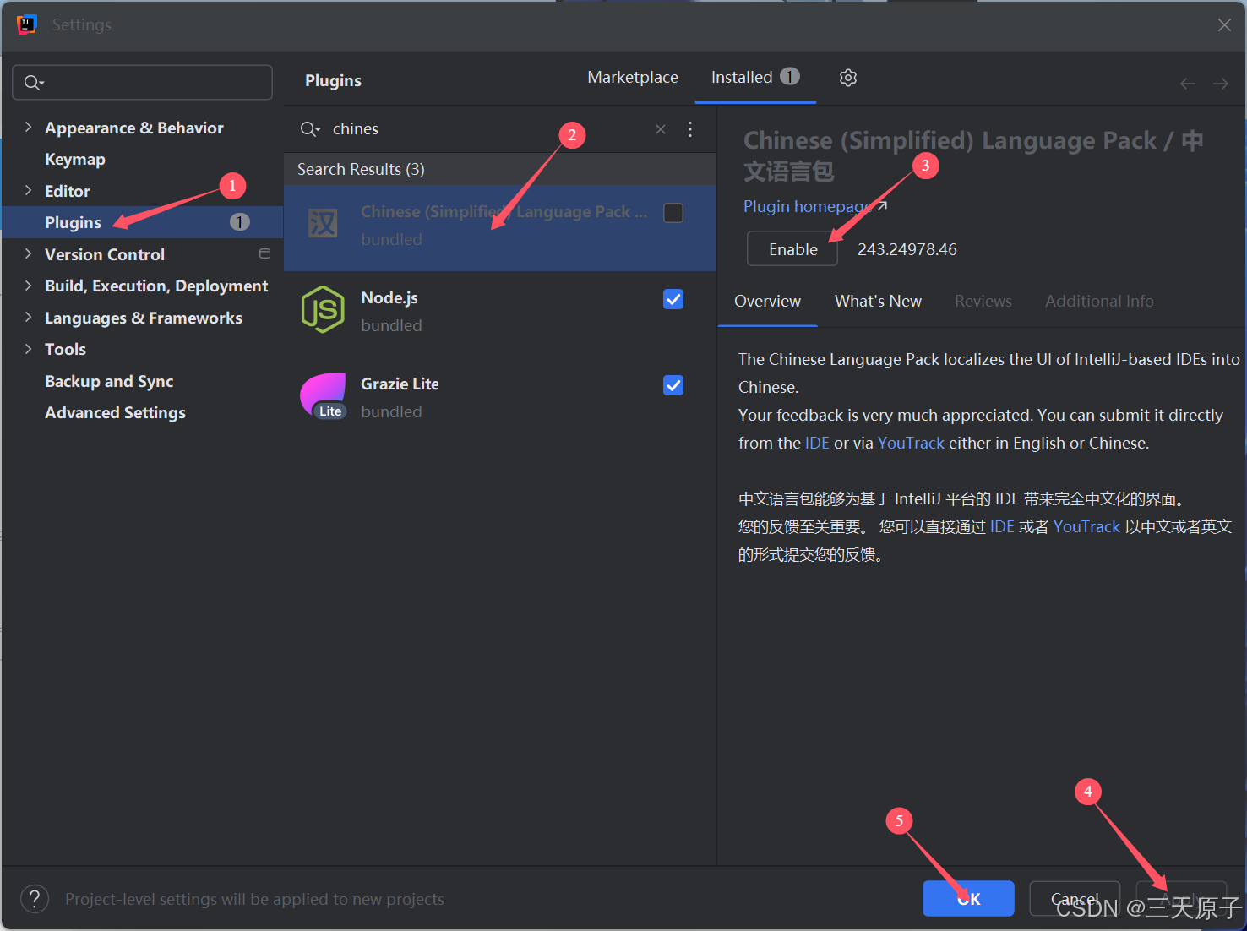Open YouTrack link in English description

click(911, 443)
